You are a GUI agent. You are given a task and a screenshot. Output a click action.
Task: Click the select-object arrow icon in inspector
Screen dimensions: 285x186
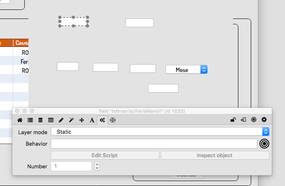click(x=243, y=120)
